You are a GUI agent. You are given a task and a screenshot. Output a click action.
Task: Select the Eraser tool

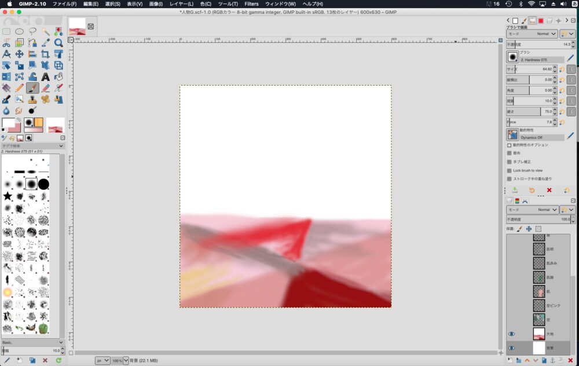coord(46,87)
